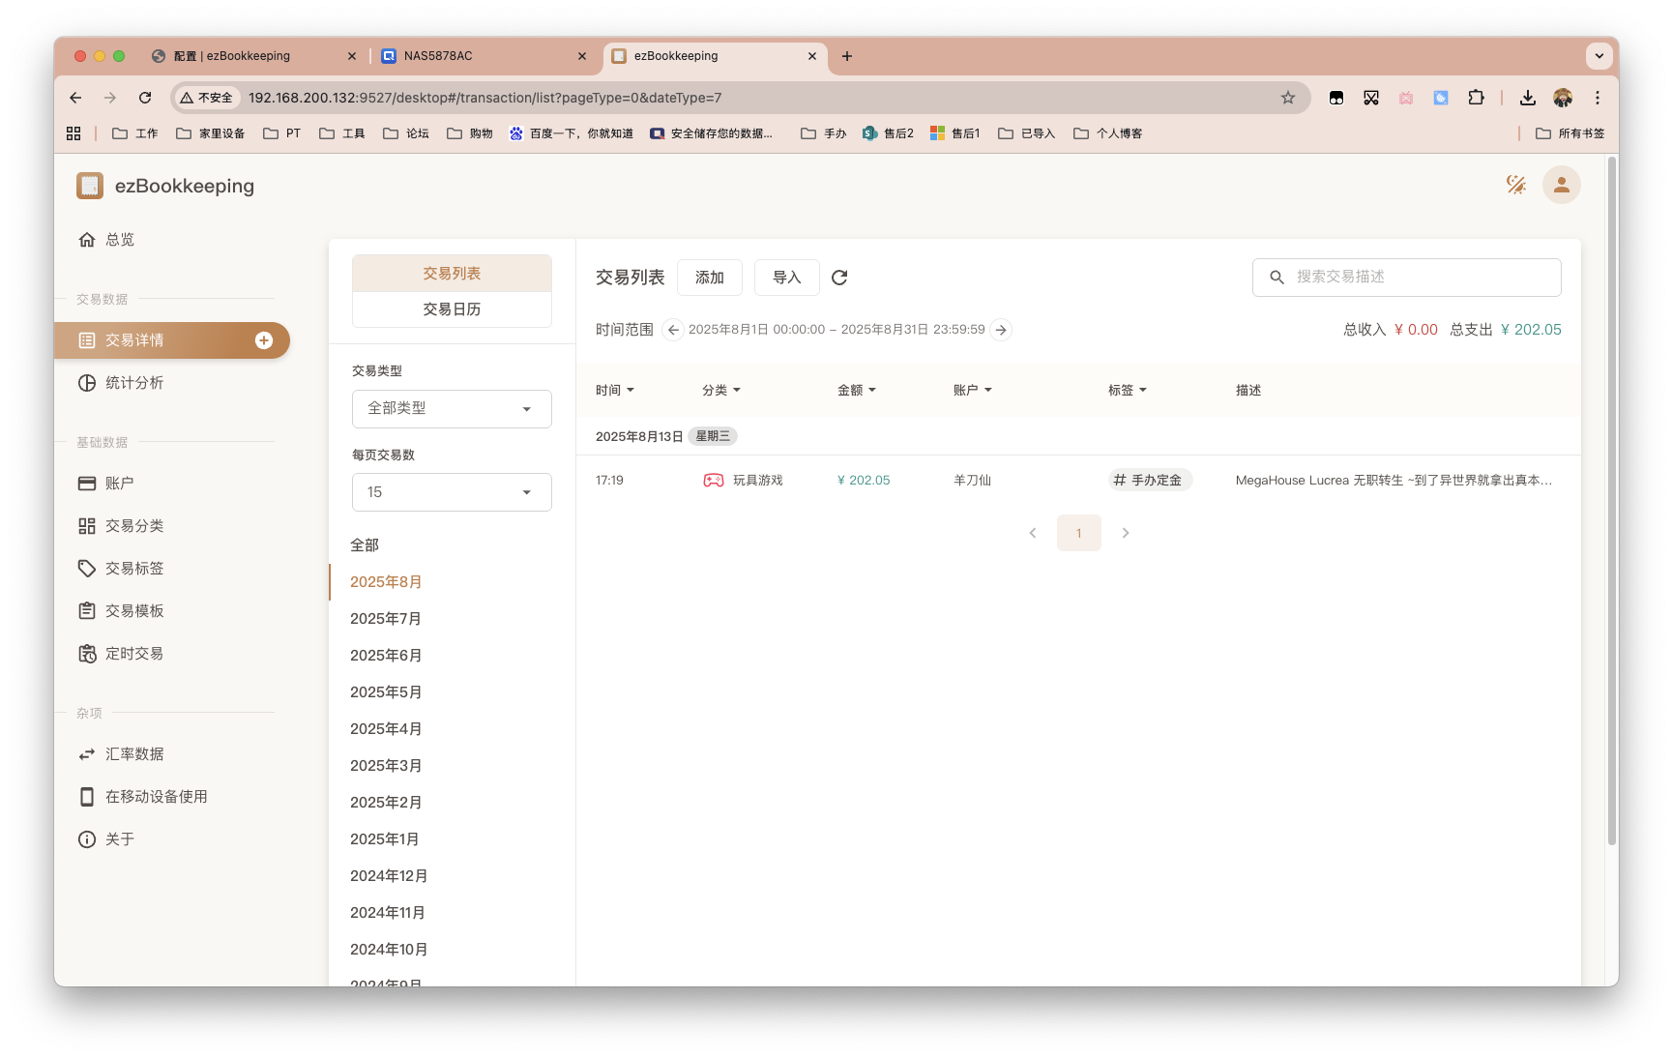1673x1058 pixels.
Task: Click the plus icon on 交易详情
Action: [263, 339]
